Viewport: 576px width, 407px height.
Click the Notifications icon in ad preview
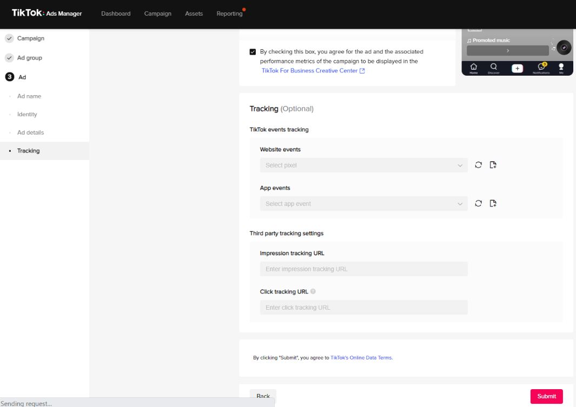tap(541, 67)
